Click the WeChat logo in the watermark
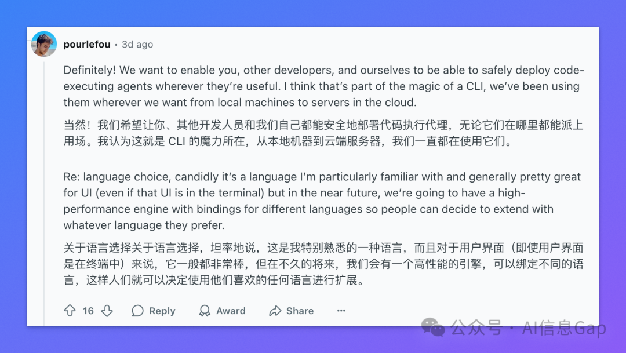 point(433,327)
